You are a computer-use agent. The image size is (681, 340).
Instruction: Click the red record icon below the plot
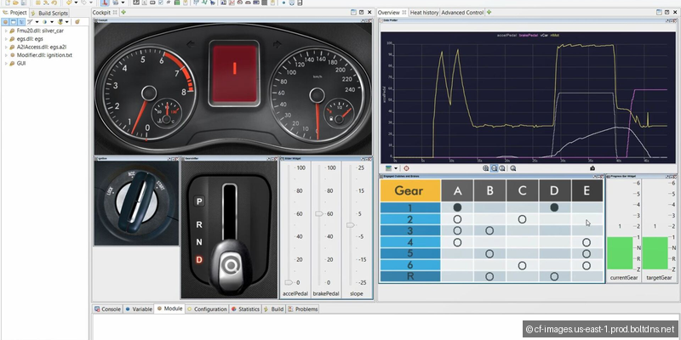pos(406,168)
